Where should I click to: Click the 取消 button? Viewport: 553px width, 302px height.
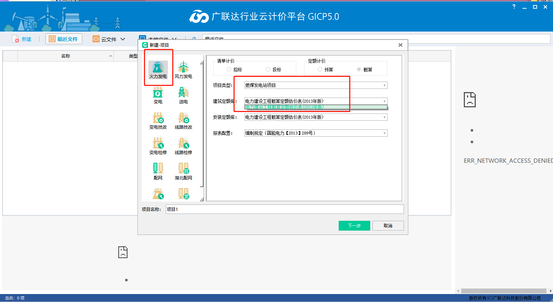(x=388, y=226)
